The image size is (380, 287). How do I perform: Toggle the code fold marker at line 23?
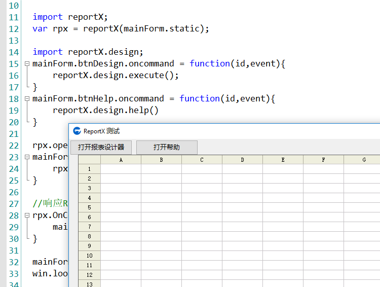27,157
